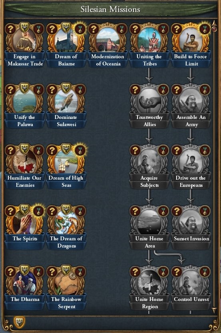Click the Silesian shield tab at bottom left
The height and width of the screenshot is (333, 221).
point(19,322)
